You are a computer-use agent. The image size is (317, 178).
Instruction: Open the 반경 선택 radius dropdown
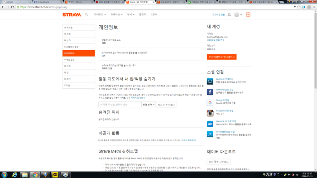coord(149,105)
